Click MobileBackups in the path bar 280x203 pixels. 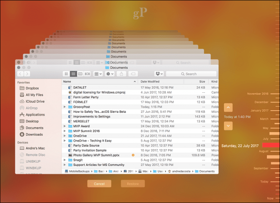77,171
